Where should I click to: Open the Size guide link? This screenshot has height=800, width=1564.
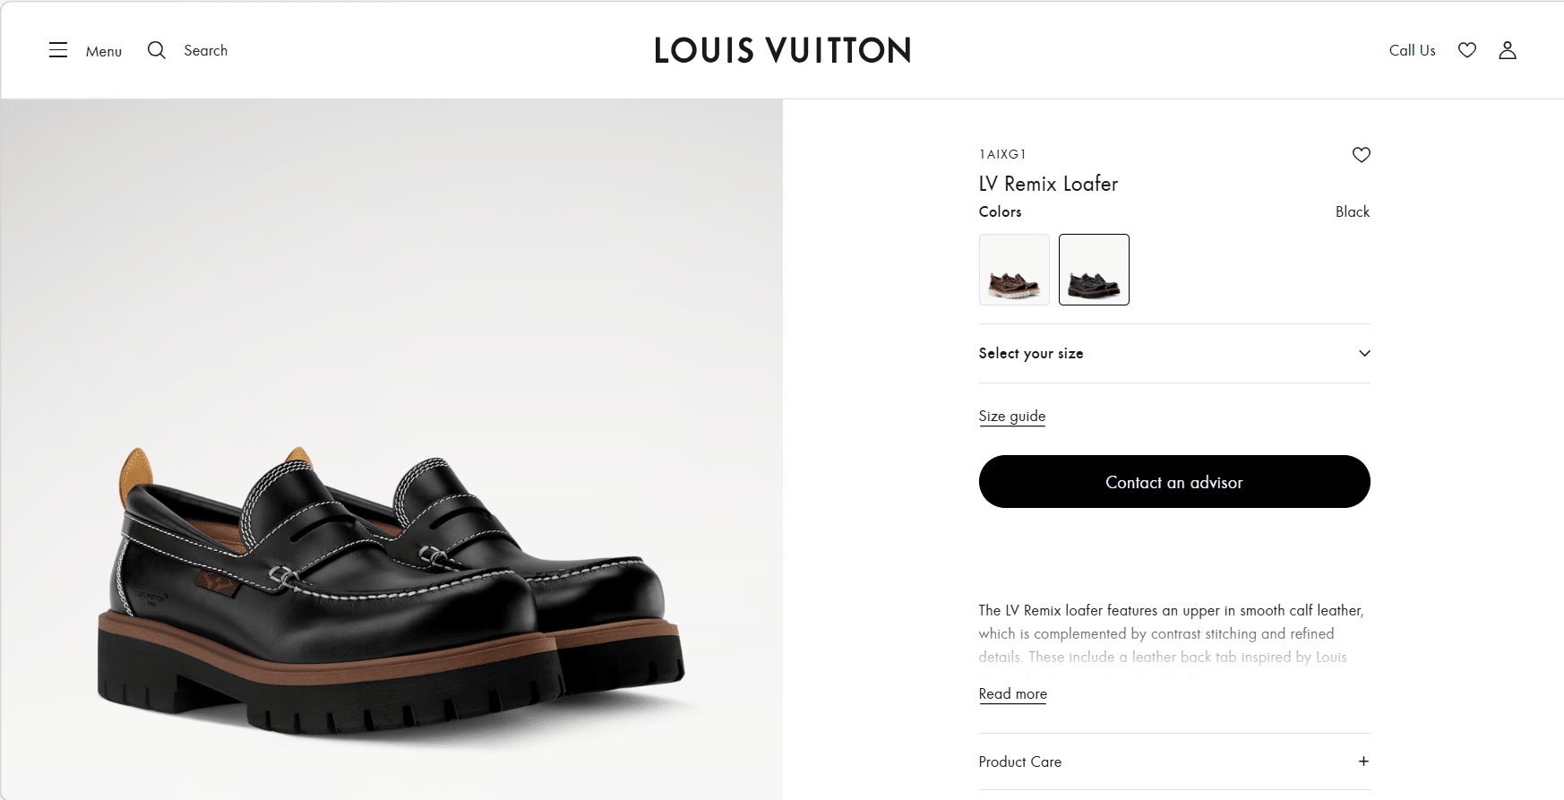point(1012,416)
